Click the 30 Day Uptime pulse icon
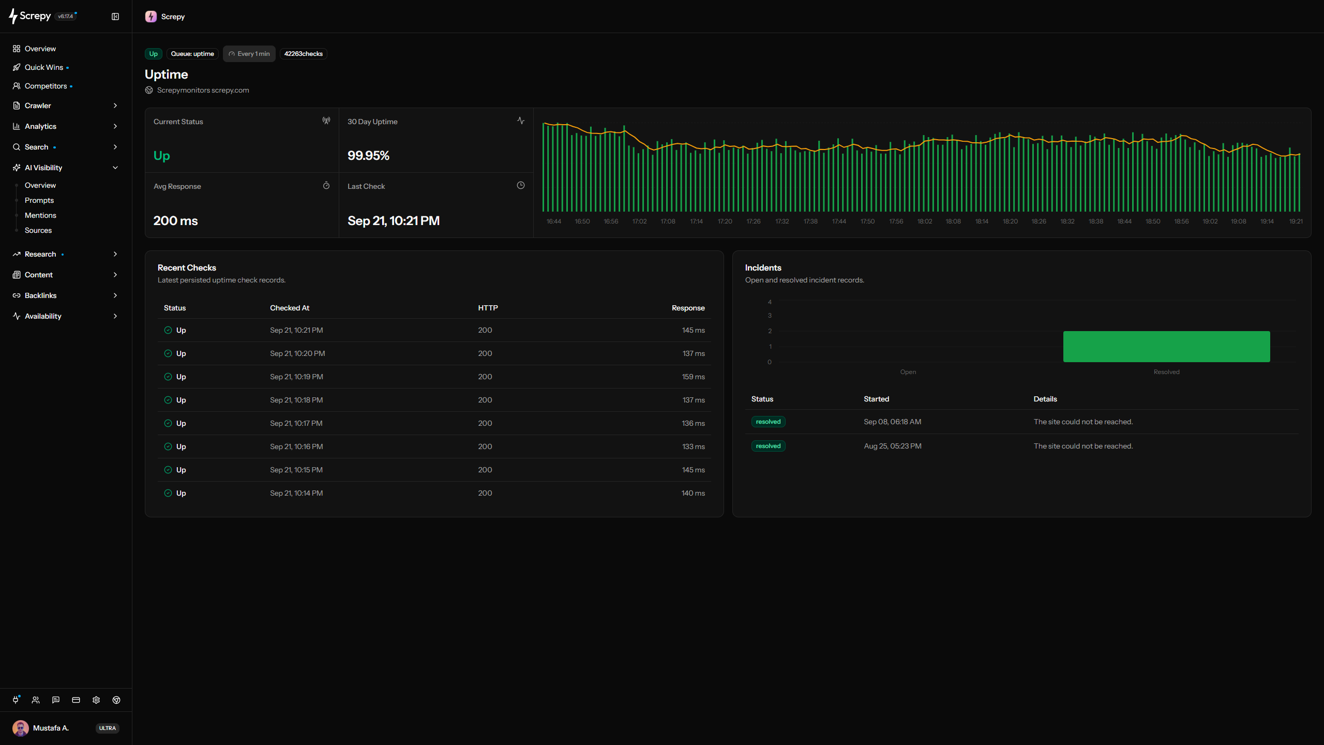Image resolution: width=1324 pixels, height=745 pixels. pyautogui.click(x=521, y=121)
